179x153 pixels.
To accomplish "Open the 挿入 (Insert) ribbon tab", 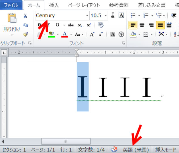I will [x=54, y=5].
